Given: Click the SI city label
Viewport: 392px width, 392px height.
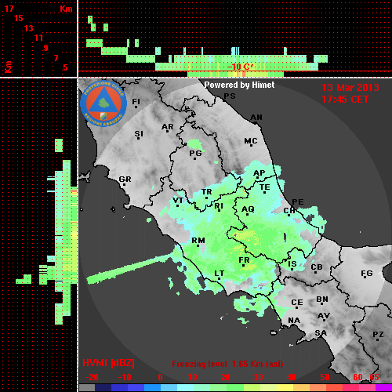Looking at the screenshot, I should pyautogui.click(x=139, y=134).
